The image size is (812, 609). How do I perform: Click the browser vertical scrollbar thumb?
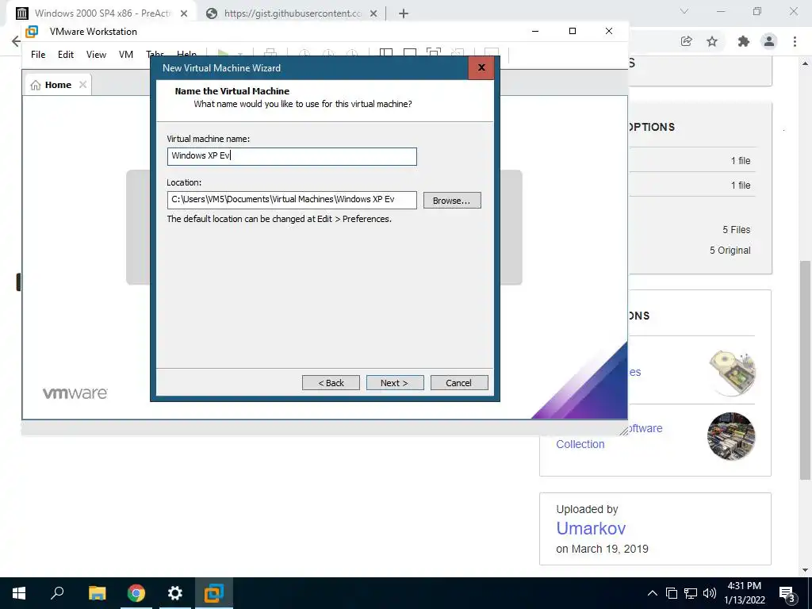806,370
